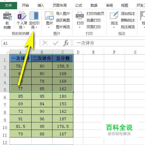Click the fx insert function icon

(66, 43)
